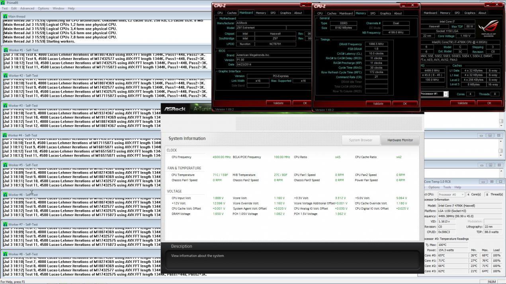The height and width of the screenshot is (284, 506).
Task: Click the CPU Cache Ratio value x42
Action: [399, 157]
